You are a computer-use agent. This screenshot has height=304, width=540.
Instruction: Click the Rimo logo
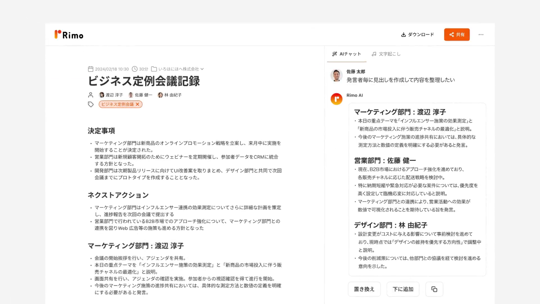click(69, 35)
